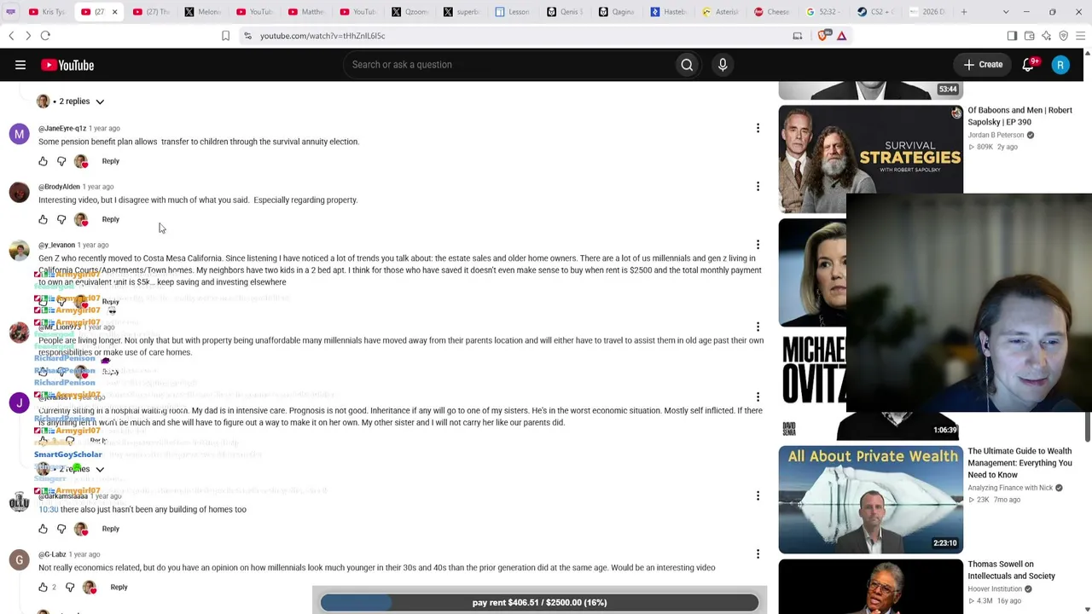Open the All About Private Wealth thumbnail
This screenshot has width=1092, height=614.
pos(870,499)
